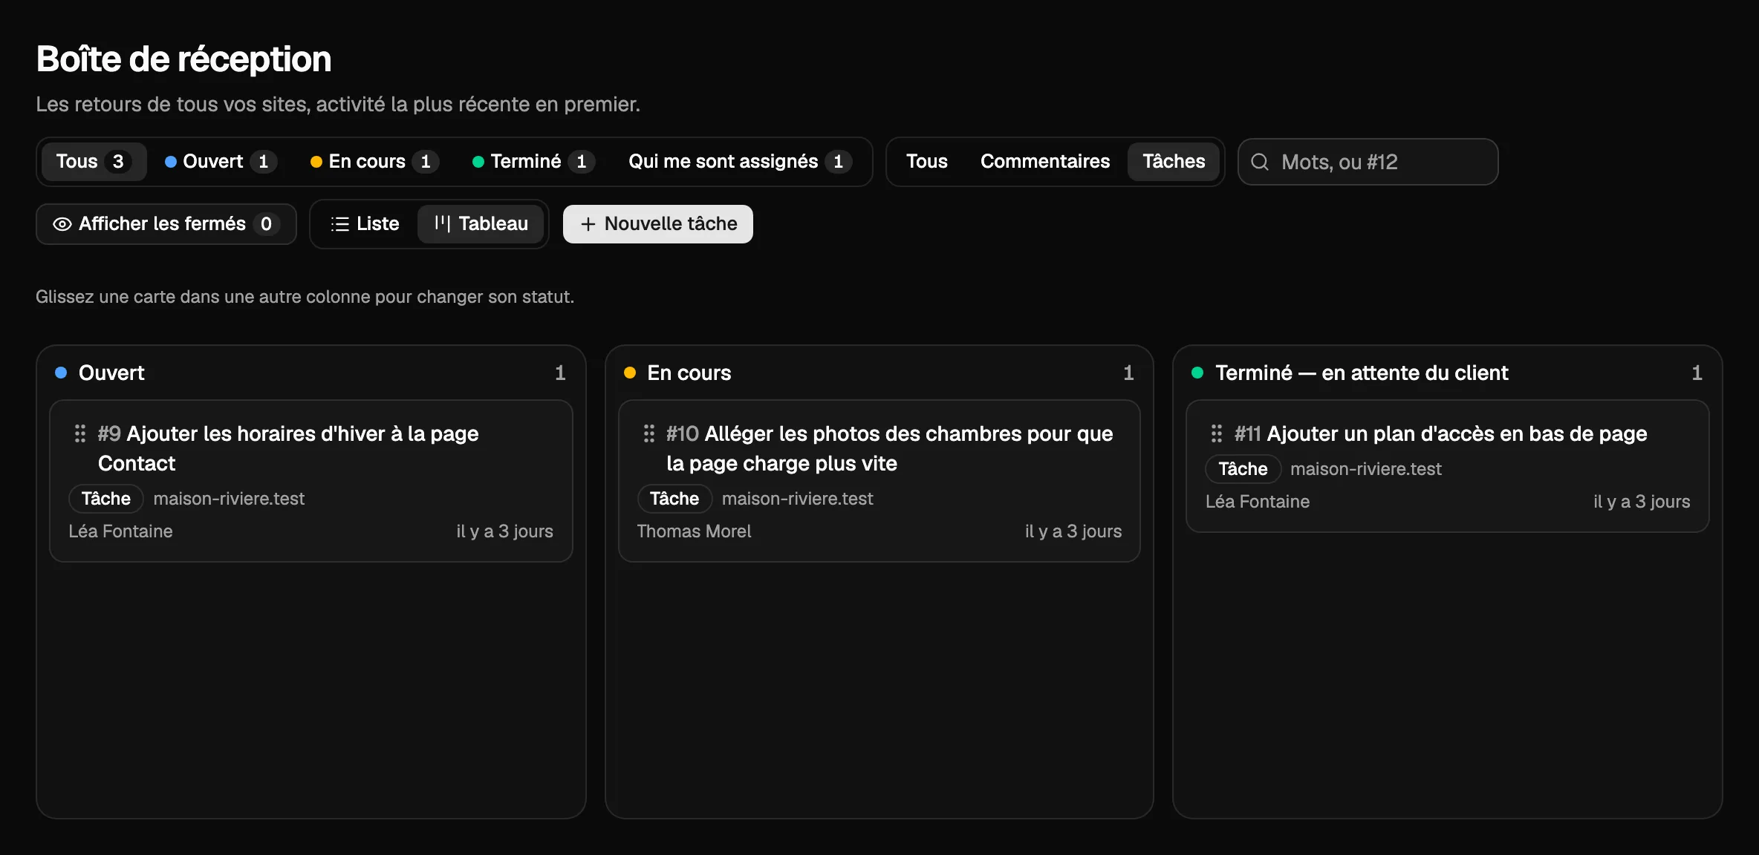Select the 'Tous' type filter next to Commentaires
This screenshot has width=1759, height=855.
point(927,162)
